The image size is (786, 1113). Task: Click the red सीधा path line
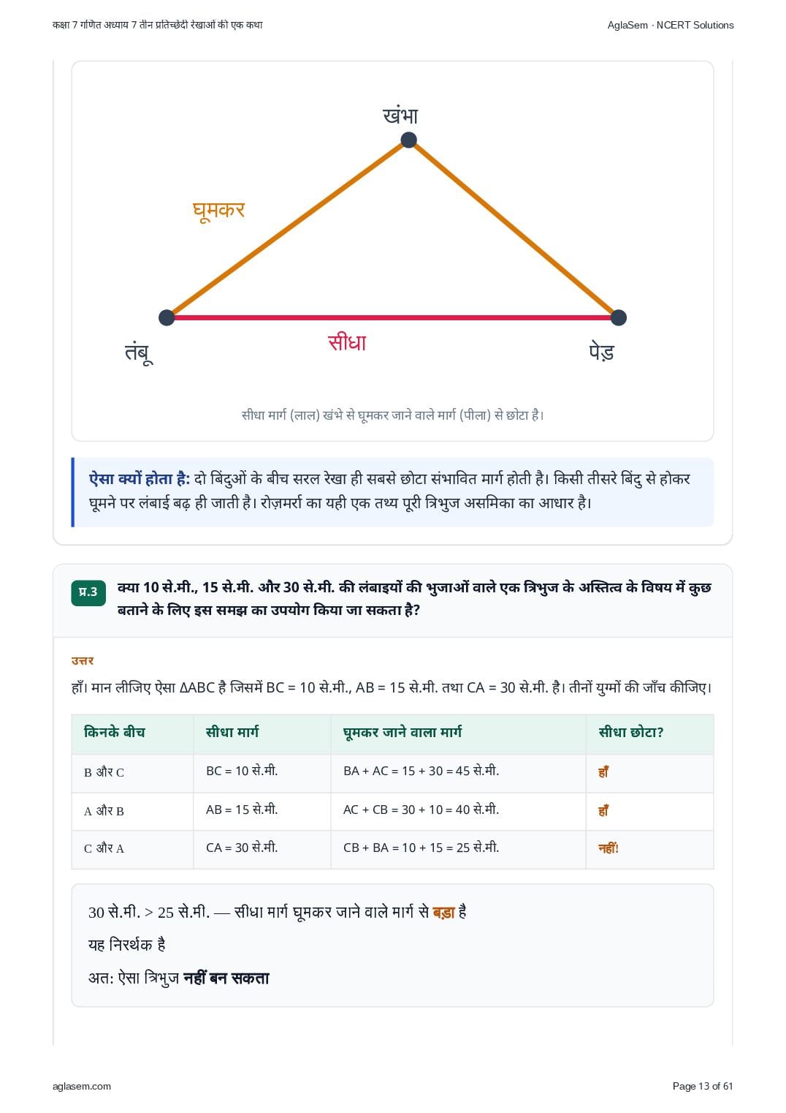[x=392, y=317]
